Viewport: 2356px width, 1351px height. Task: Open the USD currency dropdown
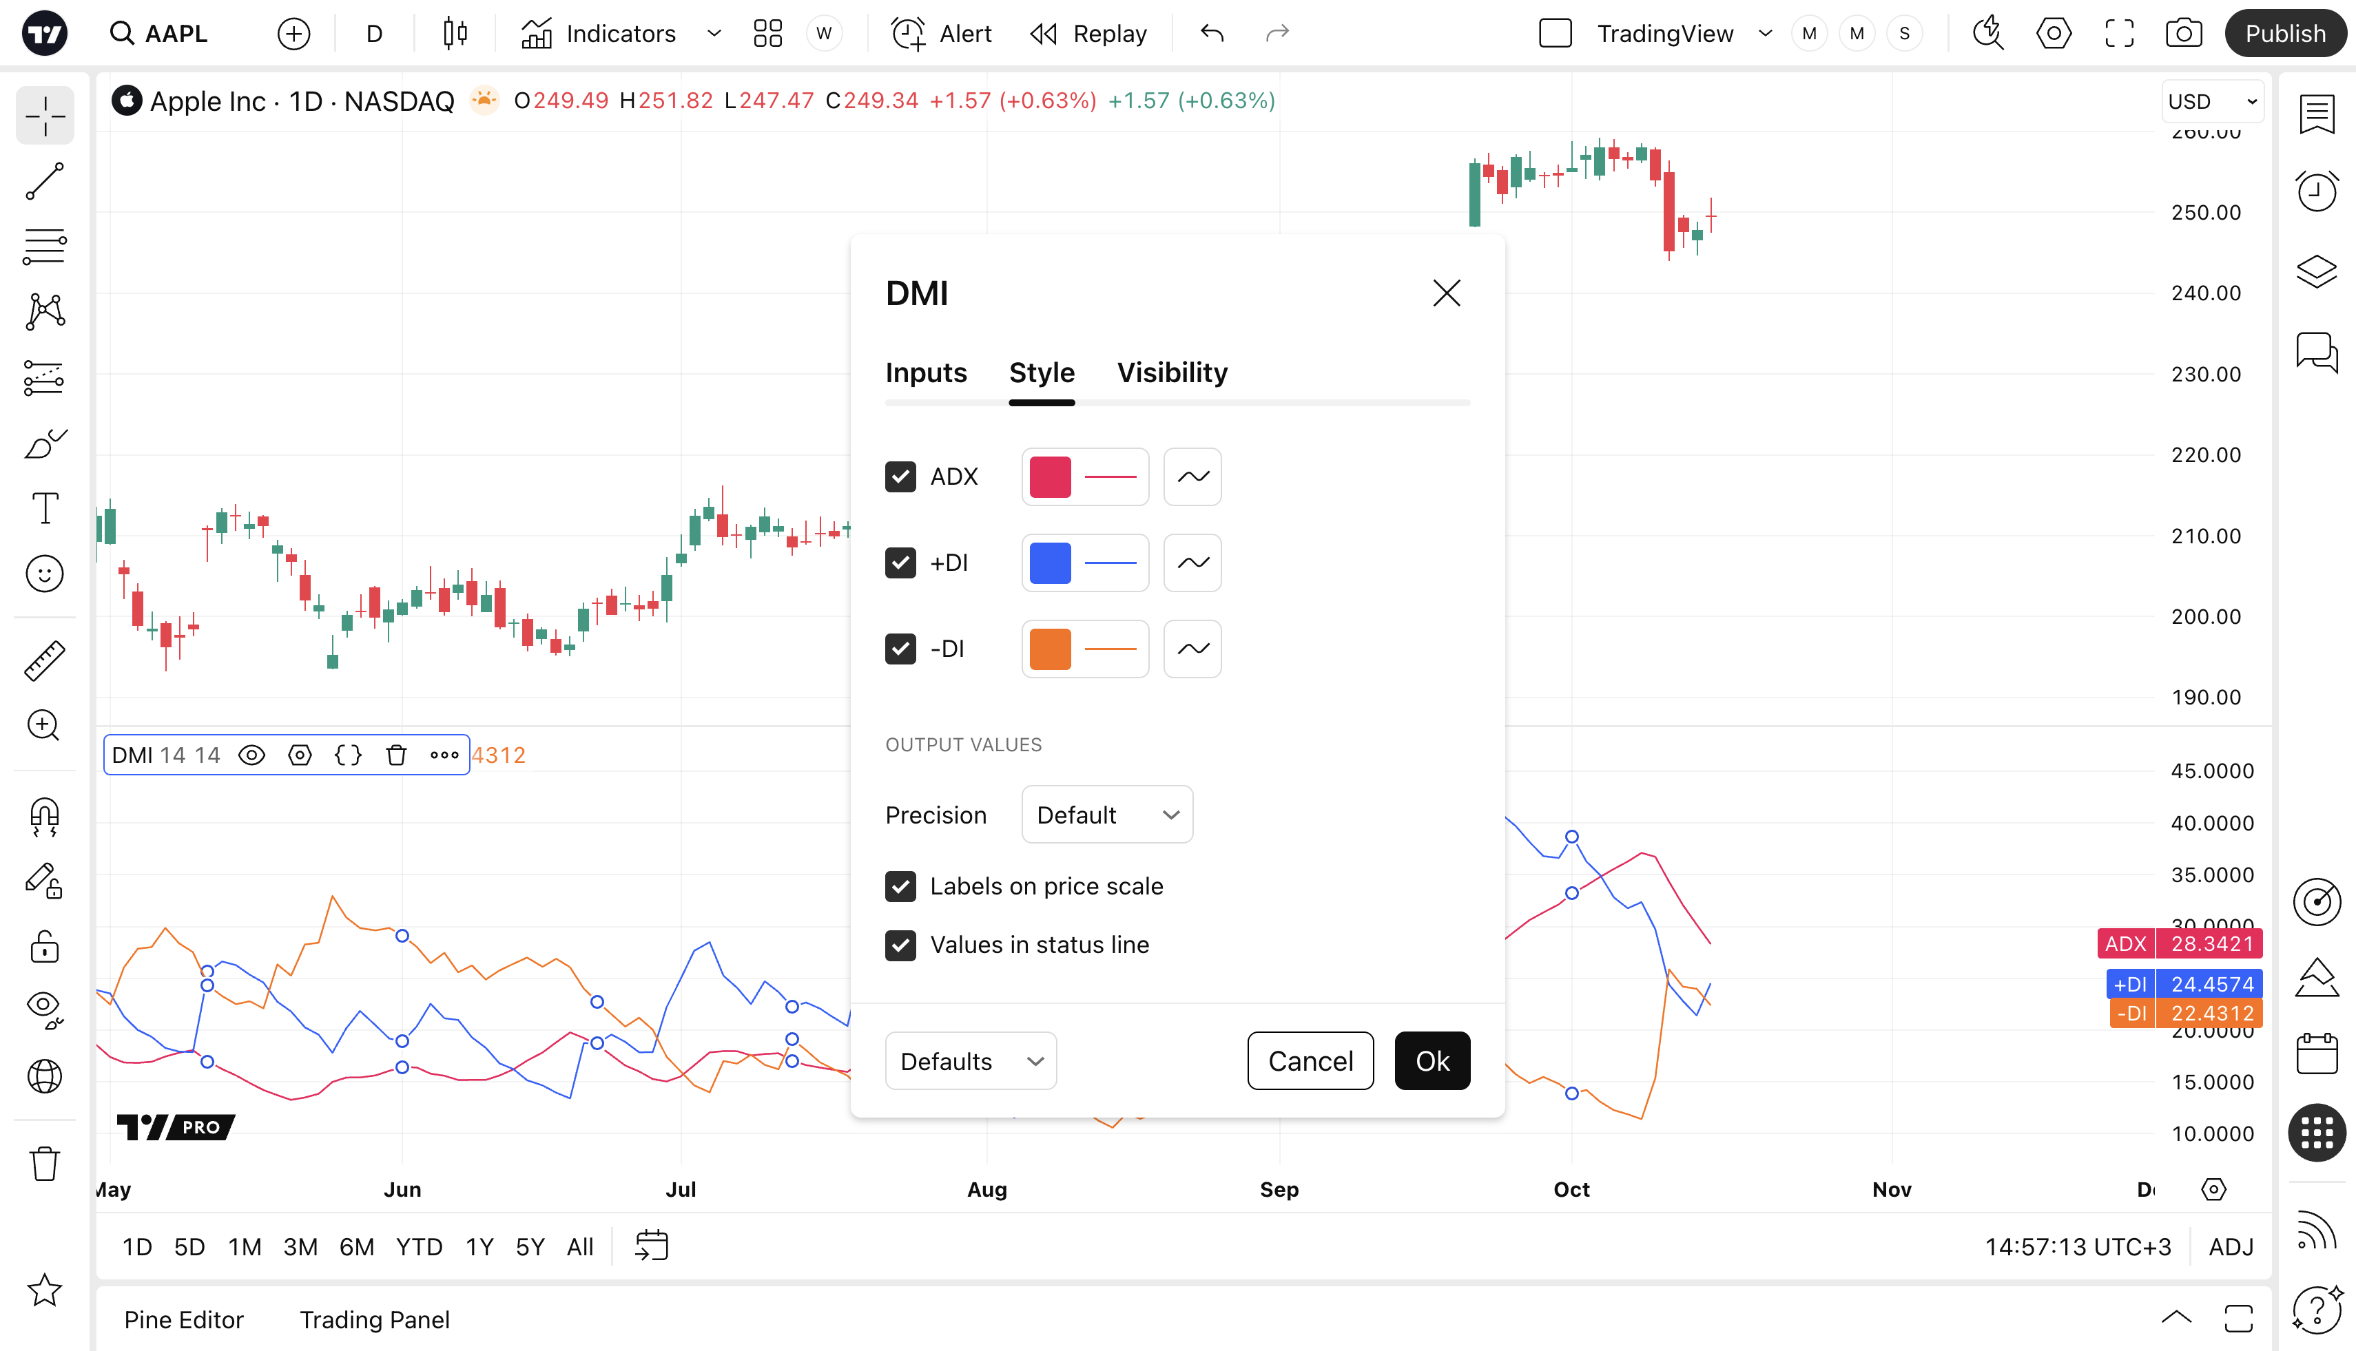pos(2213,101)
